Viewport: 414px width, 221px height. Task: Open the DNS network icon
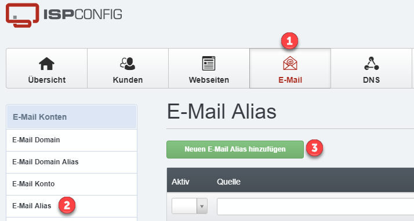pyautogui.click(x=372, y=64)
